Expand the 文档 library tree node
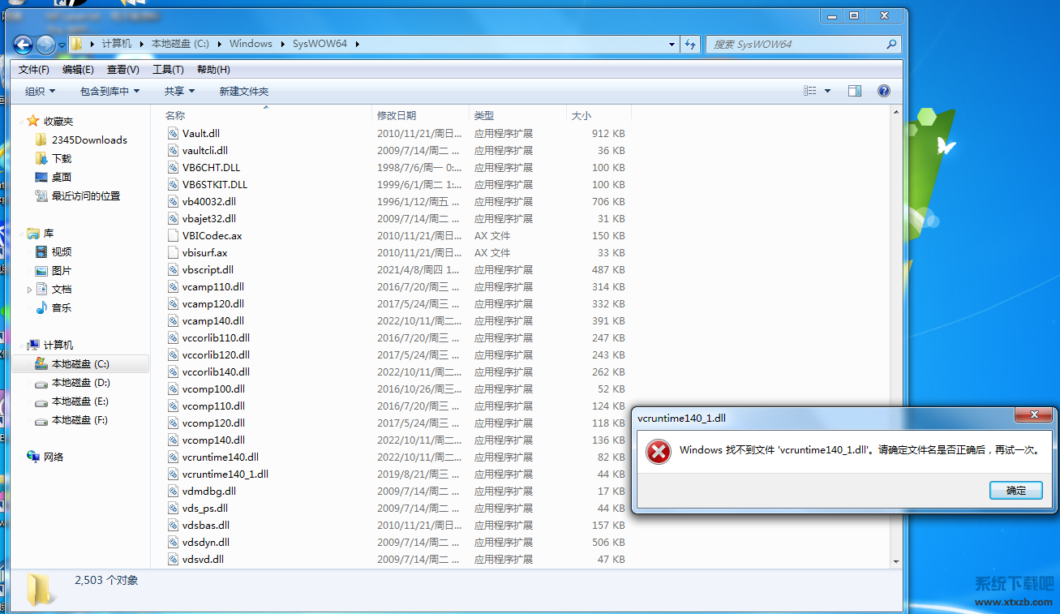 pos(30,290)
